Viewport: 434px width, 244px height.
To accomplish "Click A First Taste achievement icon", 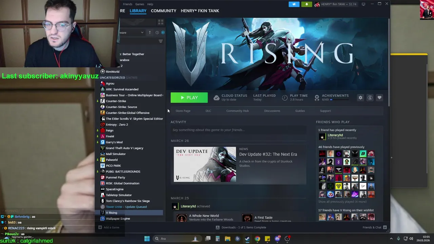I will point(247,218).
